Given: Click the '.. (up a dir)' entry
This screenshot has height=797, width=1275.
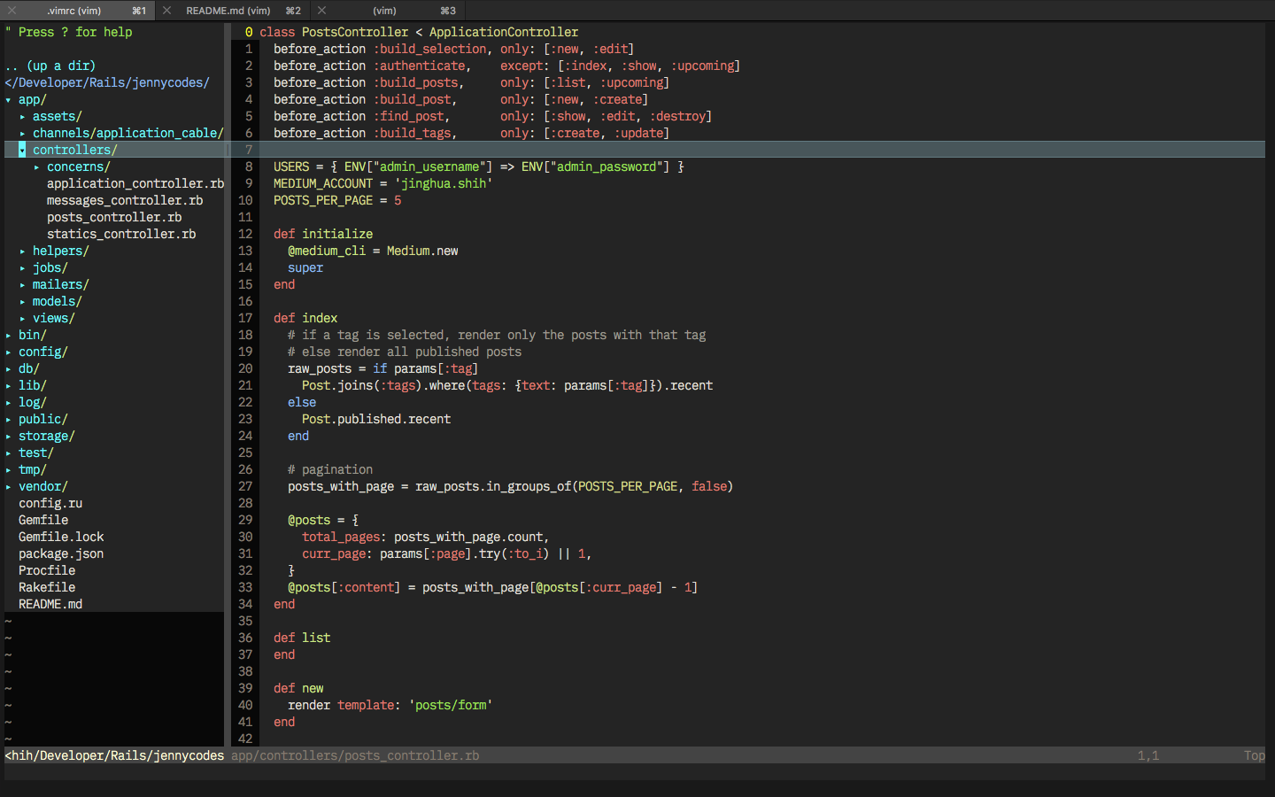Looking at the screenshot, I should [x=50, y=66].
